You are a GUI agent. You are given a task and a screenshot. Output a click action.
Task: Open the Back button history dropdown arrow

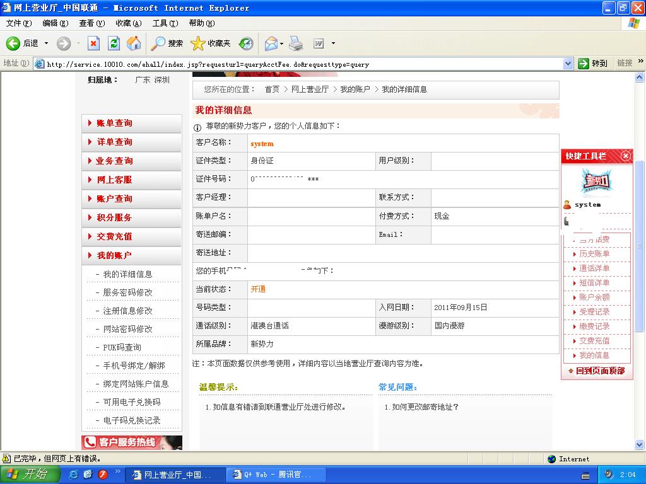pyautogui.click(x=46, y=43)
